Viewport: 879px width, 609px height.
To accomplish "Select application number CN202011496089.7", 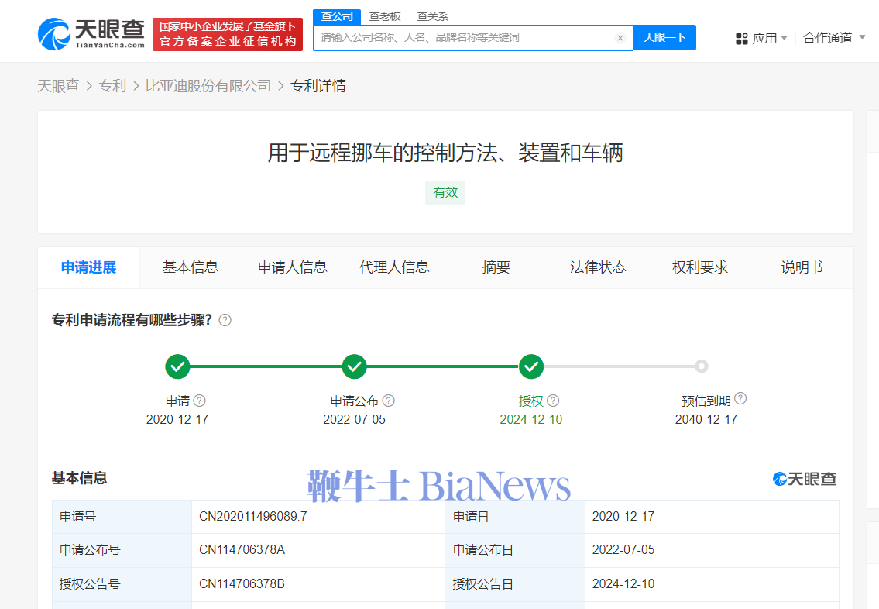I will point(252,517).
